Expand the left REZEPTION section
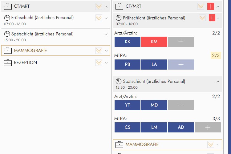Screen dimensions: 231x154 (x=106, y=63)
